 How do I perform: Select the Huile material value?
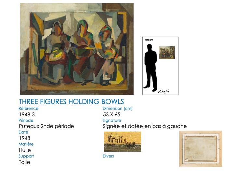tap(25, 150)
